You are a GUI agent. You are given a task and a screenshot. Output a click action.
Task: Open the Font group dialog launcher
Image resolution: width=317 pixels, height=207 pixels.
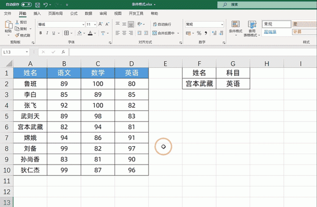pyautogui.click(x=110, y=42)
